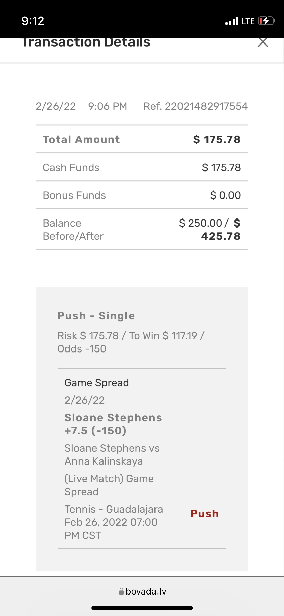Click the Cash Funds $175.78 value
The width and height of the screenshot is (284, 616).
click(221, 167)
